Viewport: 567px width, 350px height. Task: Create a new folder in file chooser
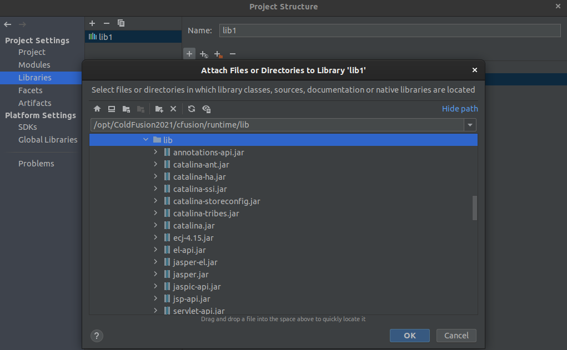pyautogui.click(x=159, y=109)
